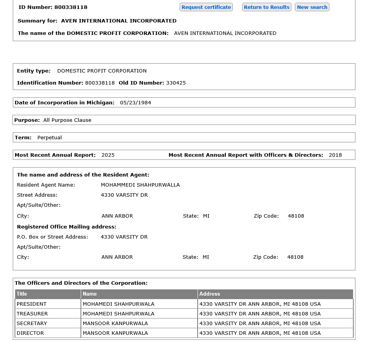
Task: Select Purpose value All Purpose Clause
Action: [67, 120]
